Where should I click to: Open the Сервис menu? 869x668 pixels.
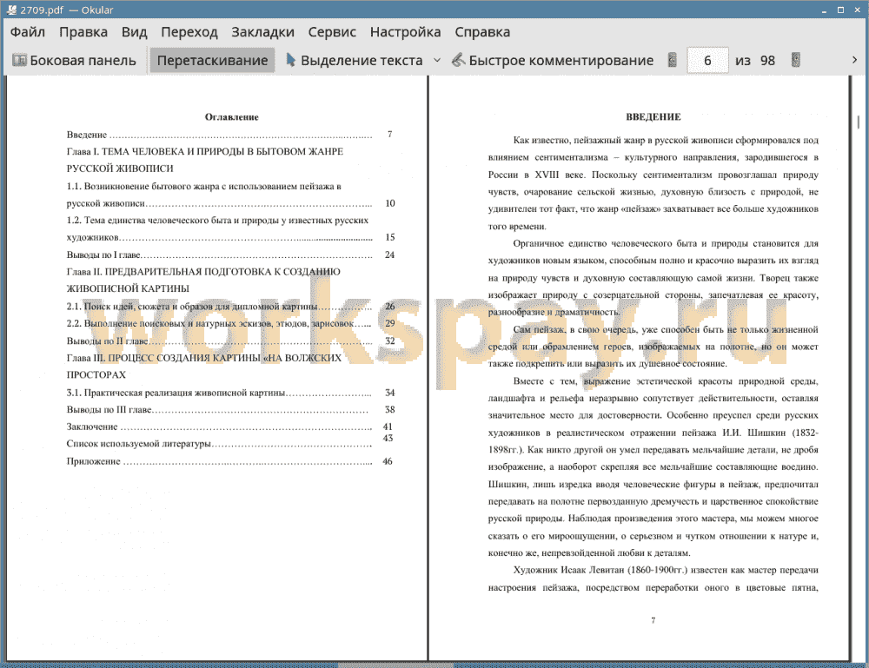[x=332, y=32]
